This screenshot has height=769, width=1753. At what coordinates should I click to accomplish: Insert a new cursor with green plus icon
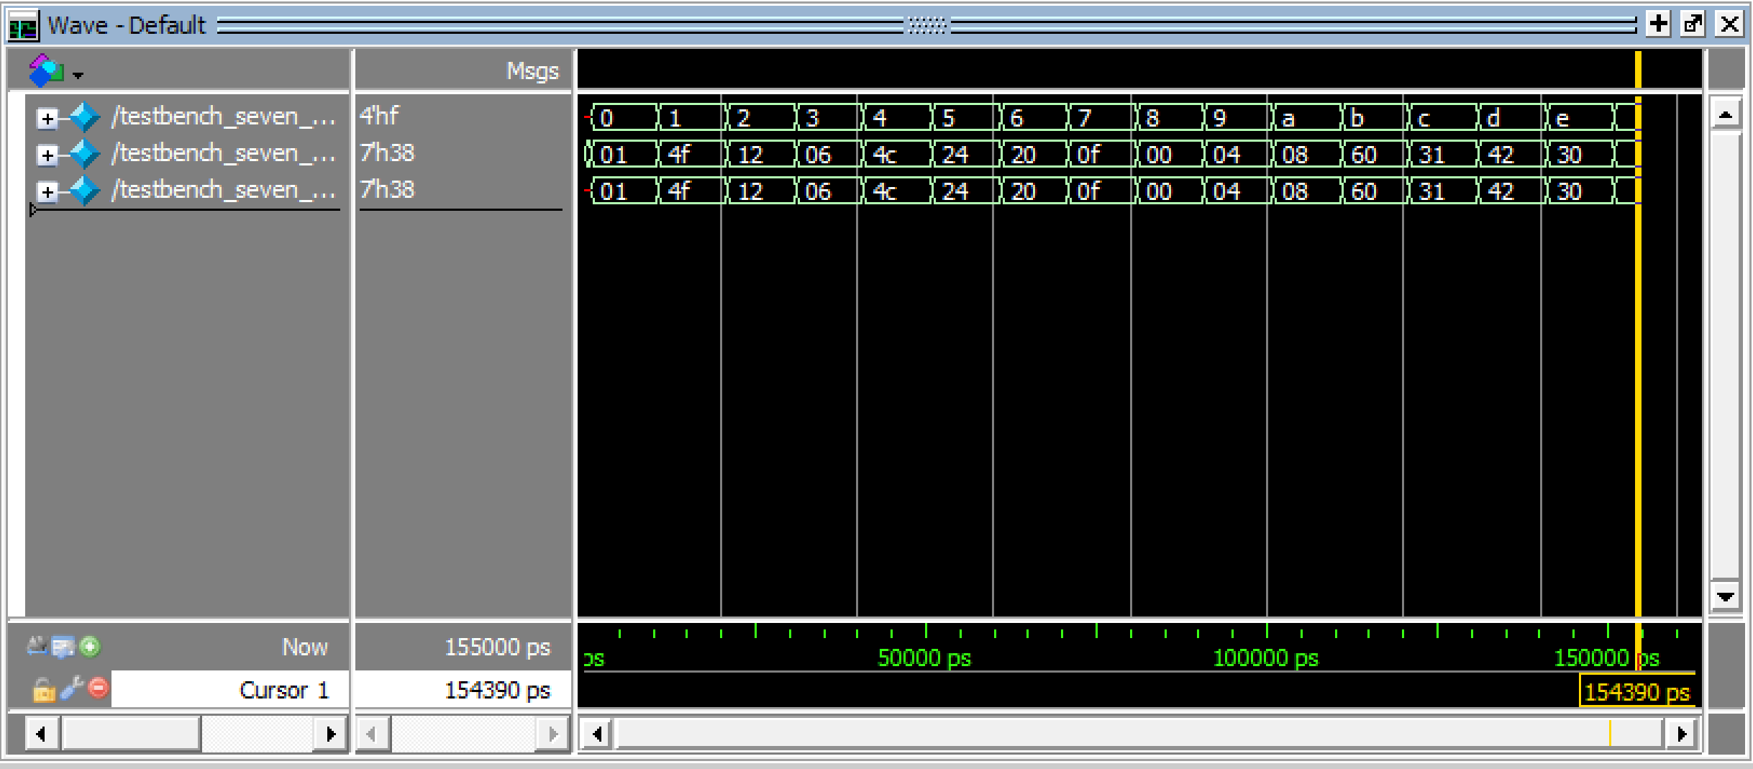coord(90,647)
